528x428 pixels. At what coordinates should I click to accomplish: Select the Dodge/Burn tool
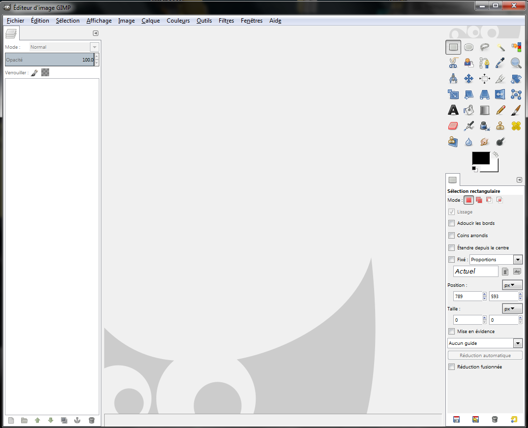point(500,142)
